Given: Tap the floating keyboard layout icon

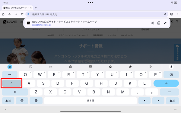Looking at the screenshot, I should click(x=91, y=67).
